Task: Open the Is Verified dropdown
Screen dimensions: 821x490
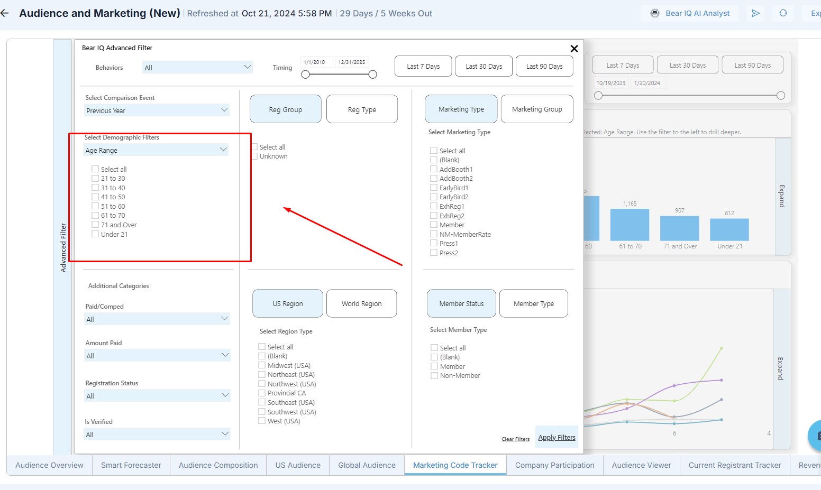Action: pyautogui.click(x=157, y=434)
